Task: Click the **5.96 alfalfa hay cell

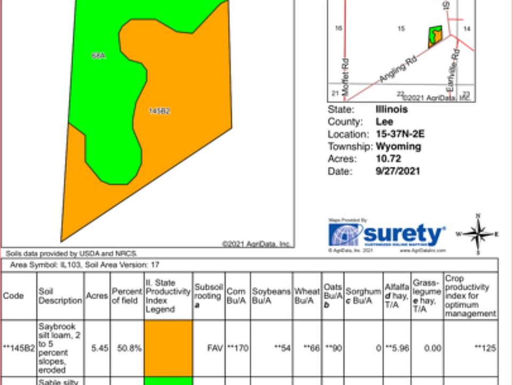Action: (397, 348)
